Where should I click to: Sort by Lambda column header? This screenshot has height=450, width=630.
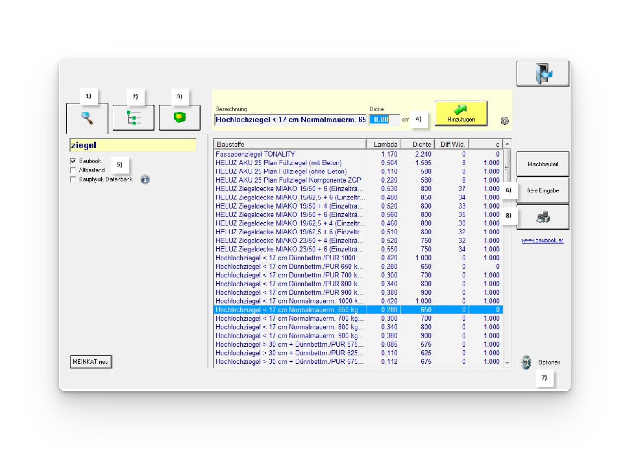click(385, 144)
